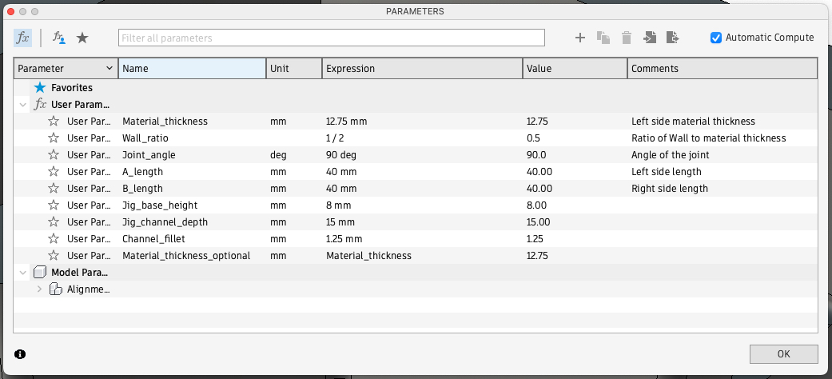Click 'Ratio of Wall to material thickness' comment
The height and width of the screenshot is (379, 832).
708,138
